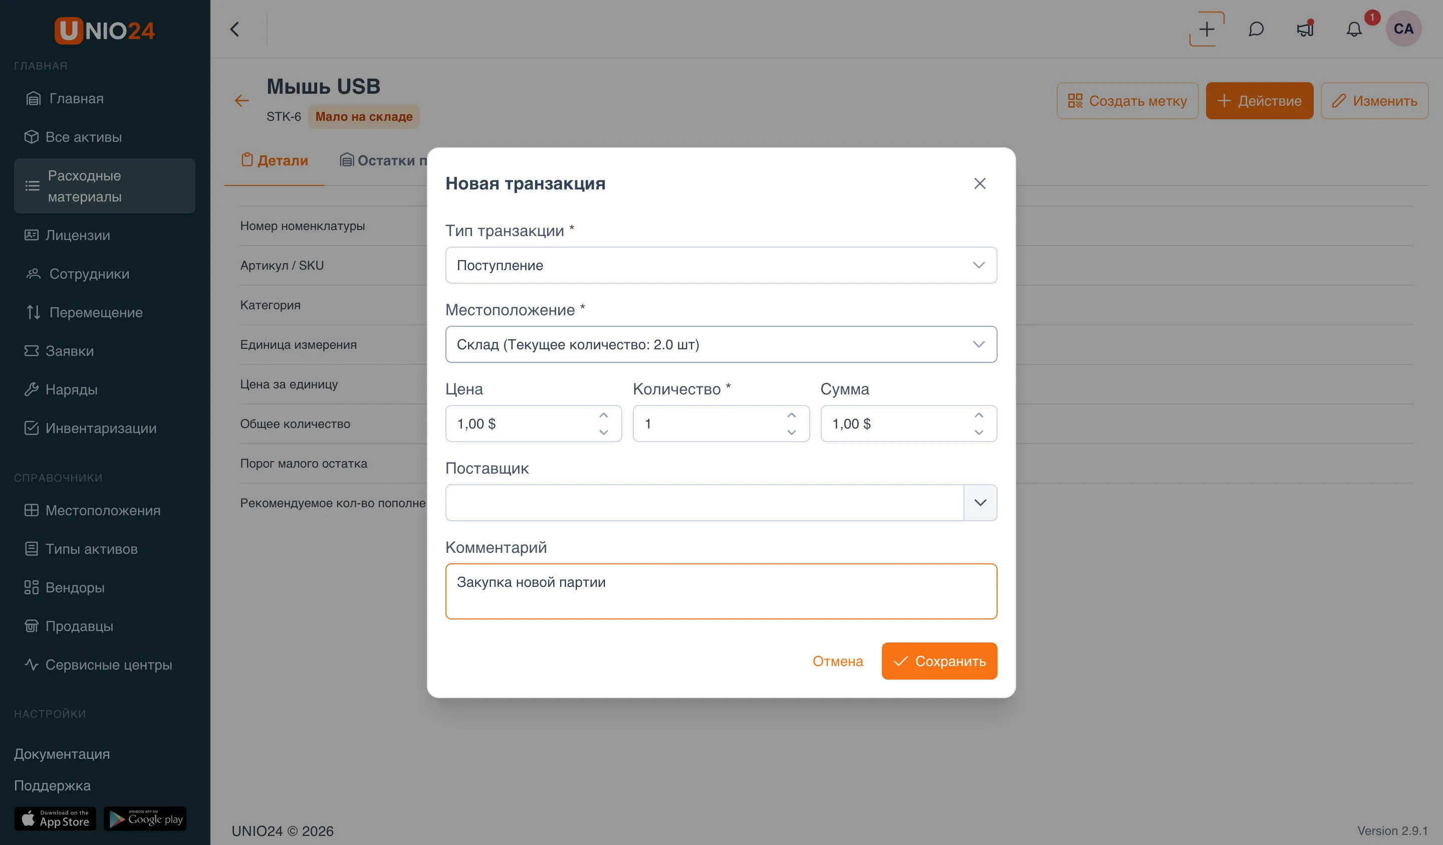Switch to the Детали tab

click(274, 160)
